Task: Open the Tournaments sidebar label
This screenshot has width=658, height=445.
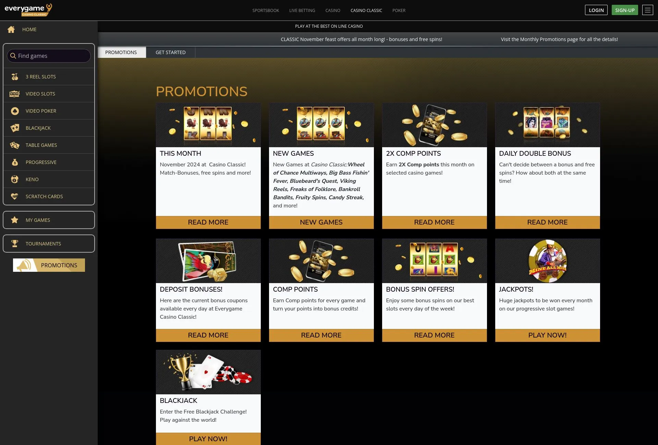Action: (43, 244)
